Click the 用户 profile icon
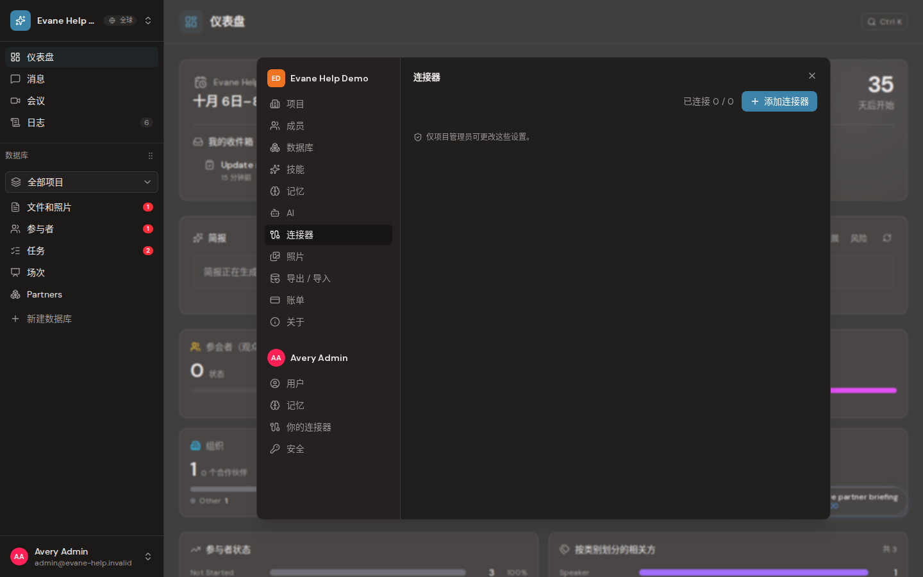This screenshot has width=923, height=577. (x=275, y=383)
